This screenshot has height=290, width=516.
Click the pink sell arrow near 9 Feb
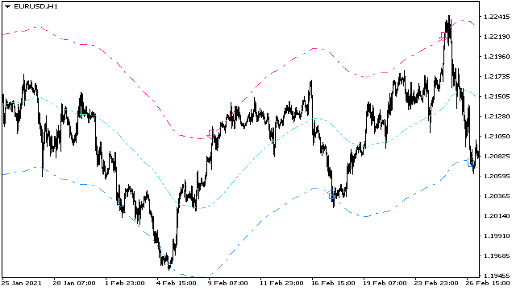click(x=211, y=134)
